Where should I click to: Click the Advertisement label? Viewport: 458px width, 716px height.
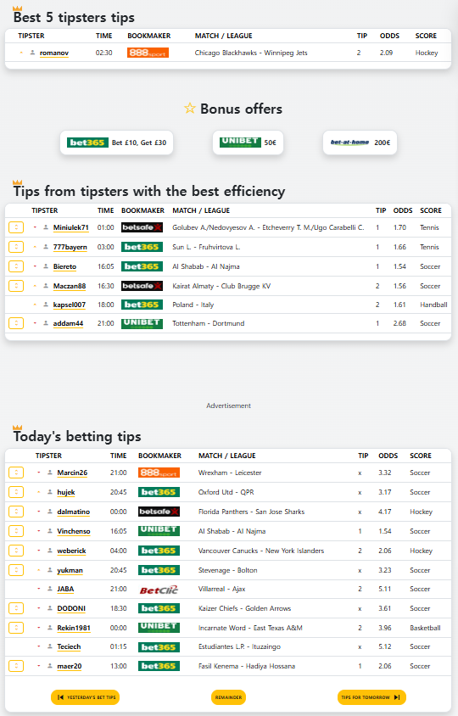coord(228,406)
